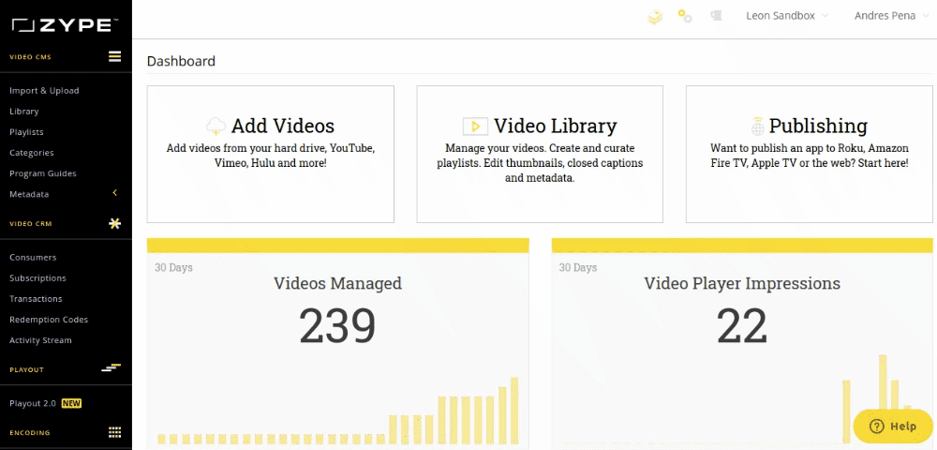Open the yellow stacked layers icon in header
Screen dimensions: 937x450
[656, 17]
